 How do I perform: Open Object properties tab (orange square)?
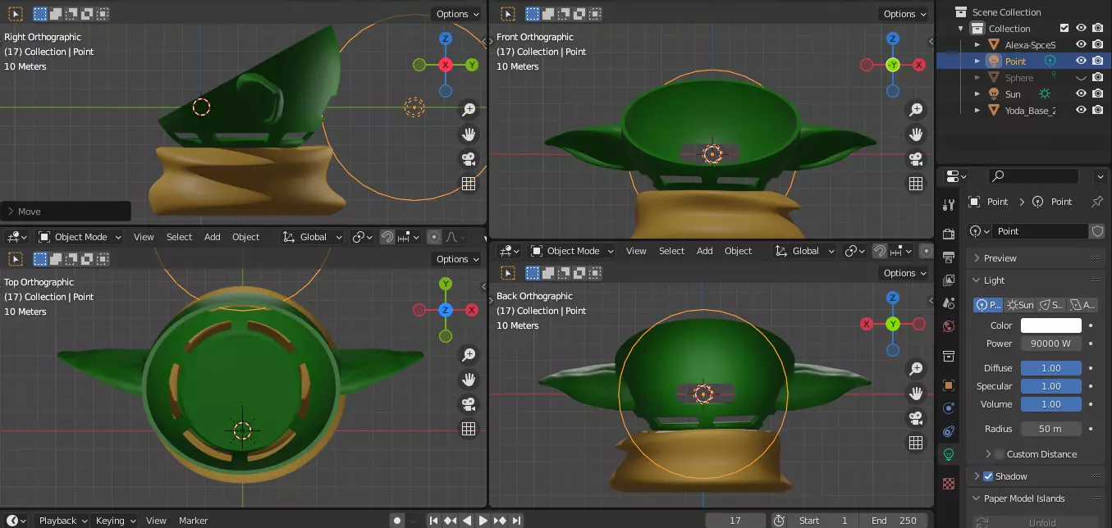point(949,385)
